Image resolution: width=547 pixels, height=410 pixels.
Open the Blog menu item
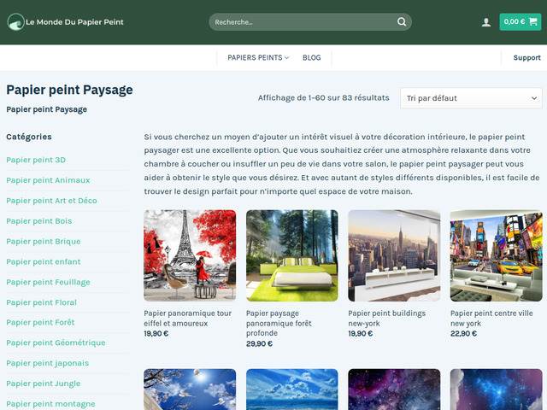coord(312,58)
